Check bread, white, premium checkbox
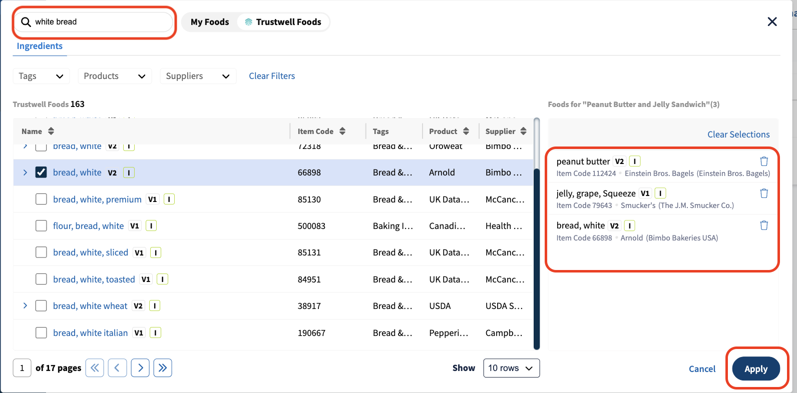797x393 pixels. point(41,199)
